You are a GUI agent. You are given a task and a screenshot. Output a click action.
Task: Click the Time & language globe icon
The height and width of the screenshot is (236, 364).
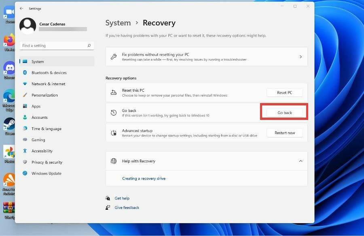click(25, 129)
